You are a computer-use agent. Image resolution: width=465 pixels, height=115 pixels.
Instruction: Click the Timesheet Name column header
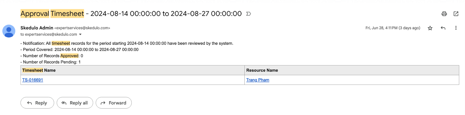click(39, 70)
